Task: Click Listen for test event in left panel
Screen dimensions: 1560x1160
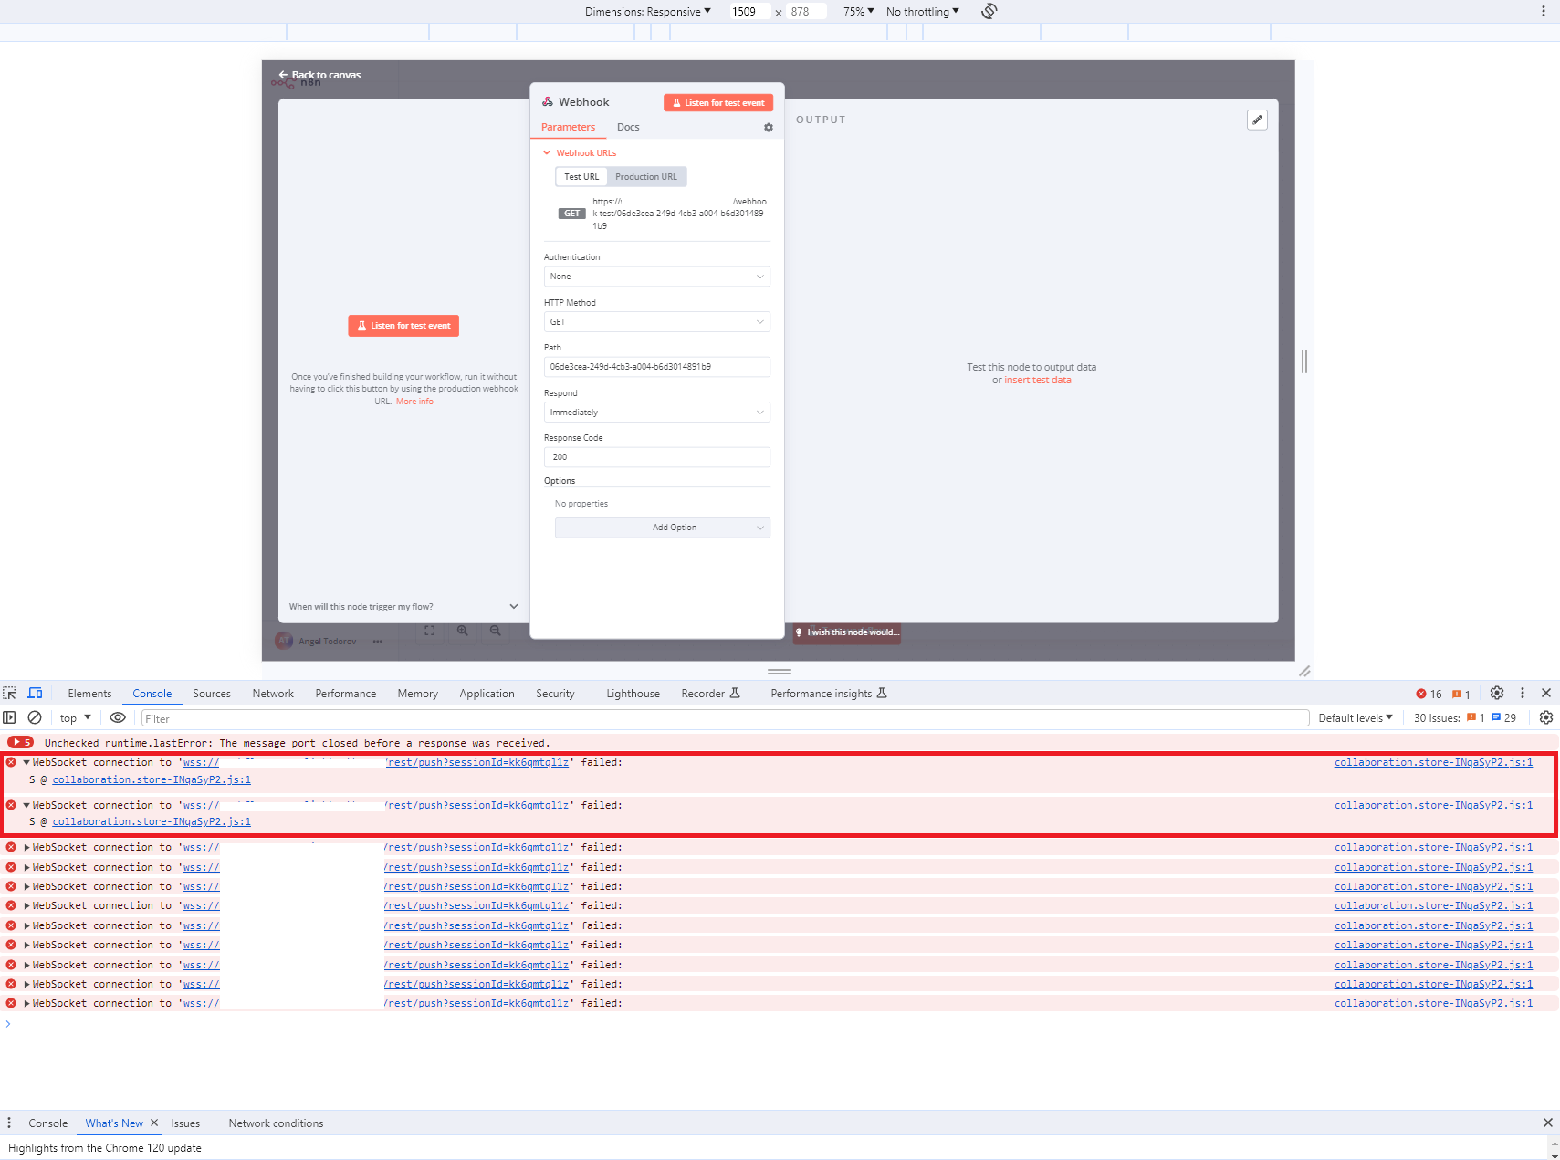Action: 403,326
